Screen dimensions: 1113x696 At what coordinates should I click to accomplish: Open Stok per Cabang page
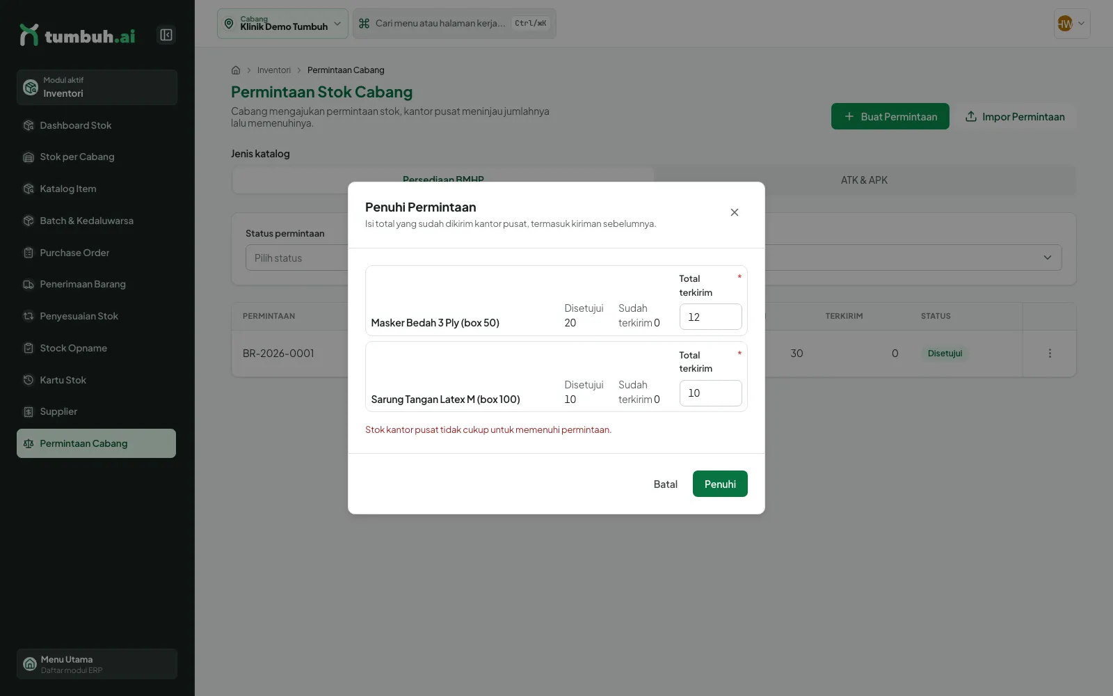coord(96,157)
